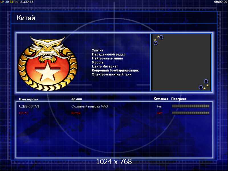Click the China dragon faction emblem

click(x=48, y=63)
